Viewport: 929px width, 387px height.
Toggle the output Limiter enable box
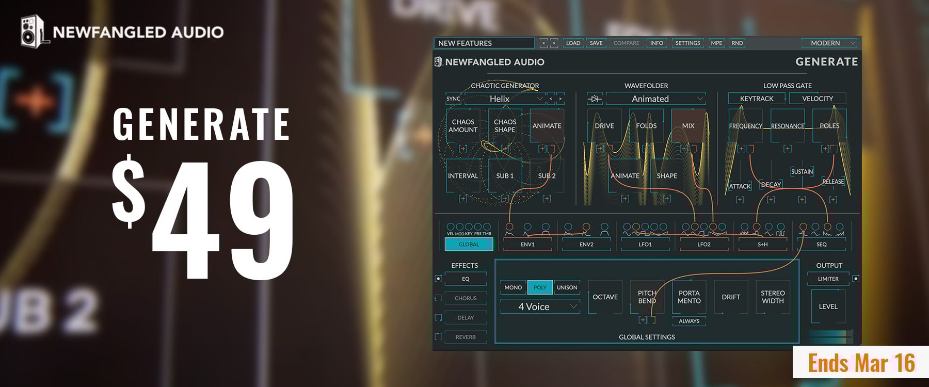855,279
